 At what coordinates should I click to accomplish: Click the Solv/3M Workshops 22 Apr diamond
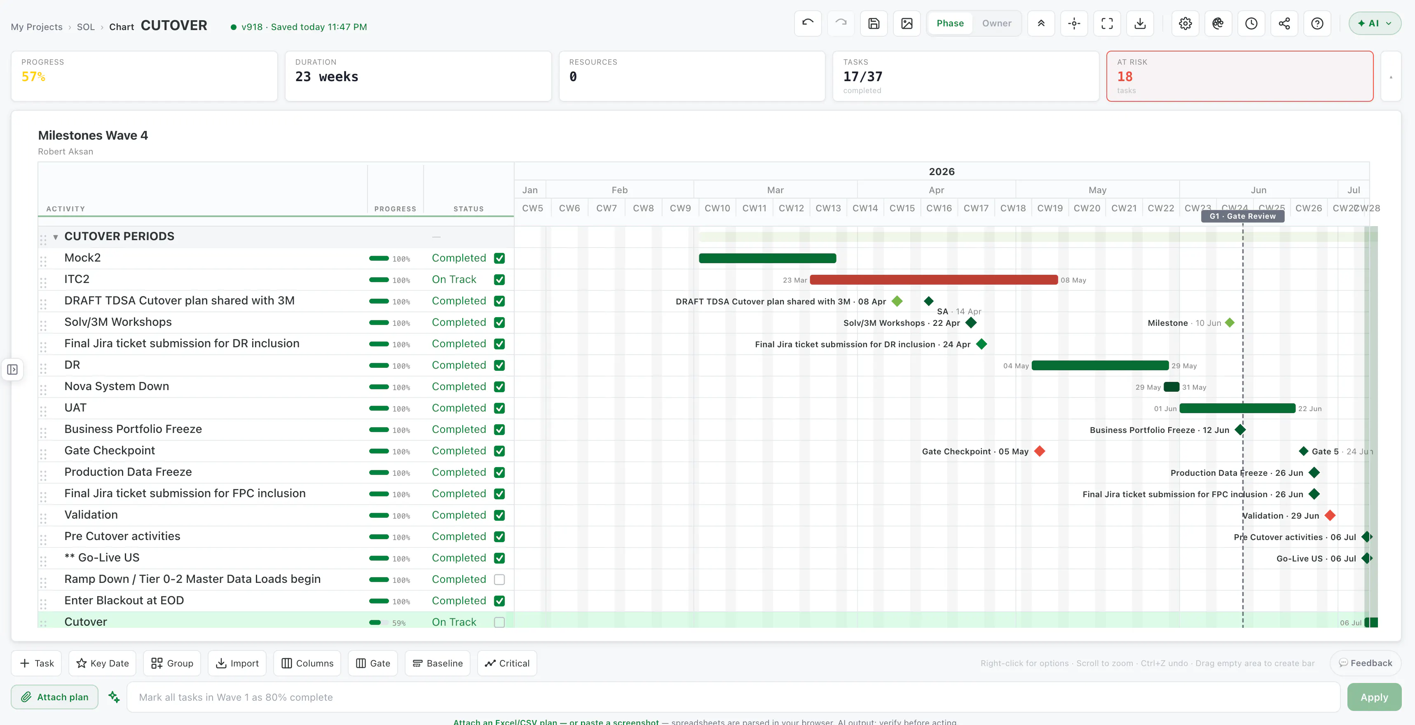971,323
